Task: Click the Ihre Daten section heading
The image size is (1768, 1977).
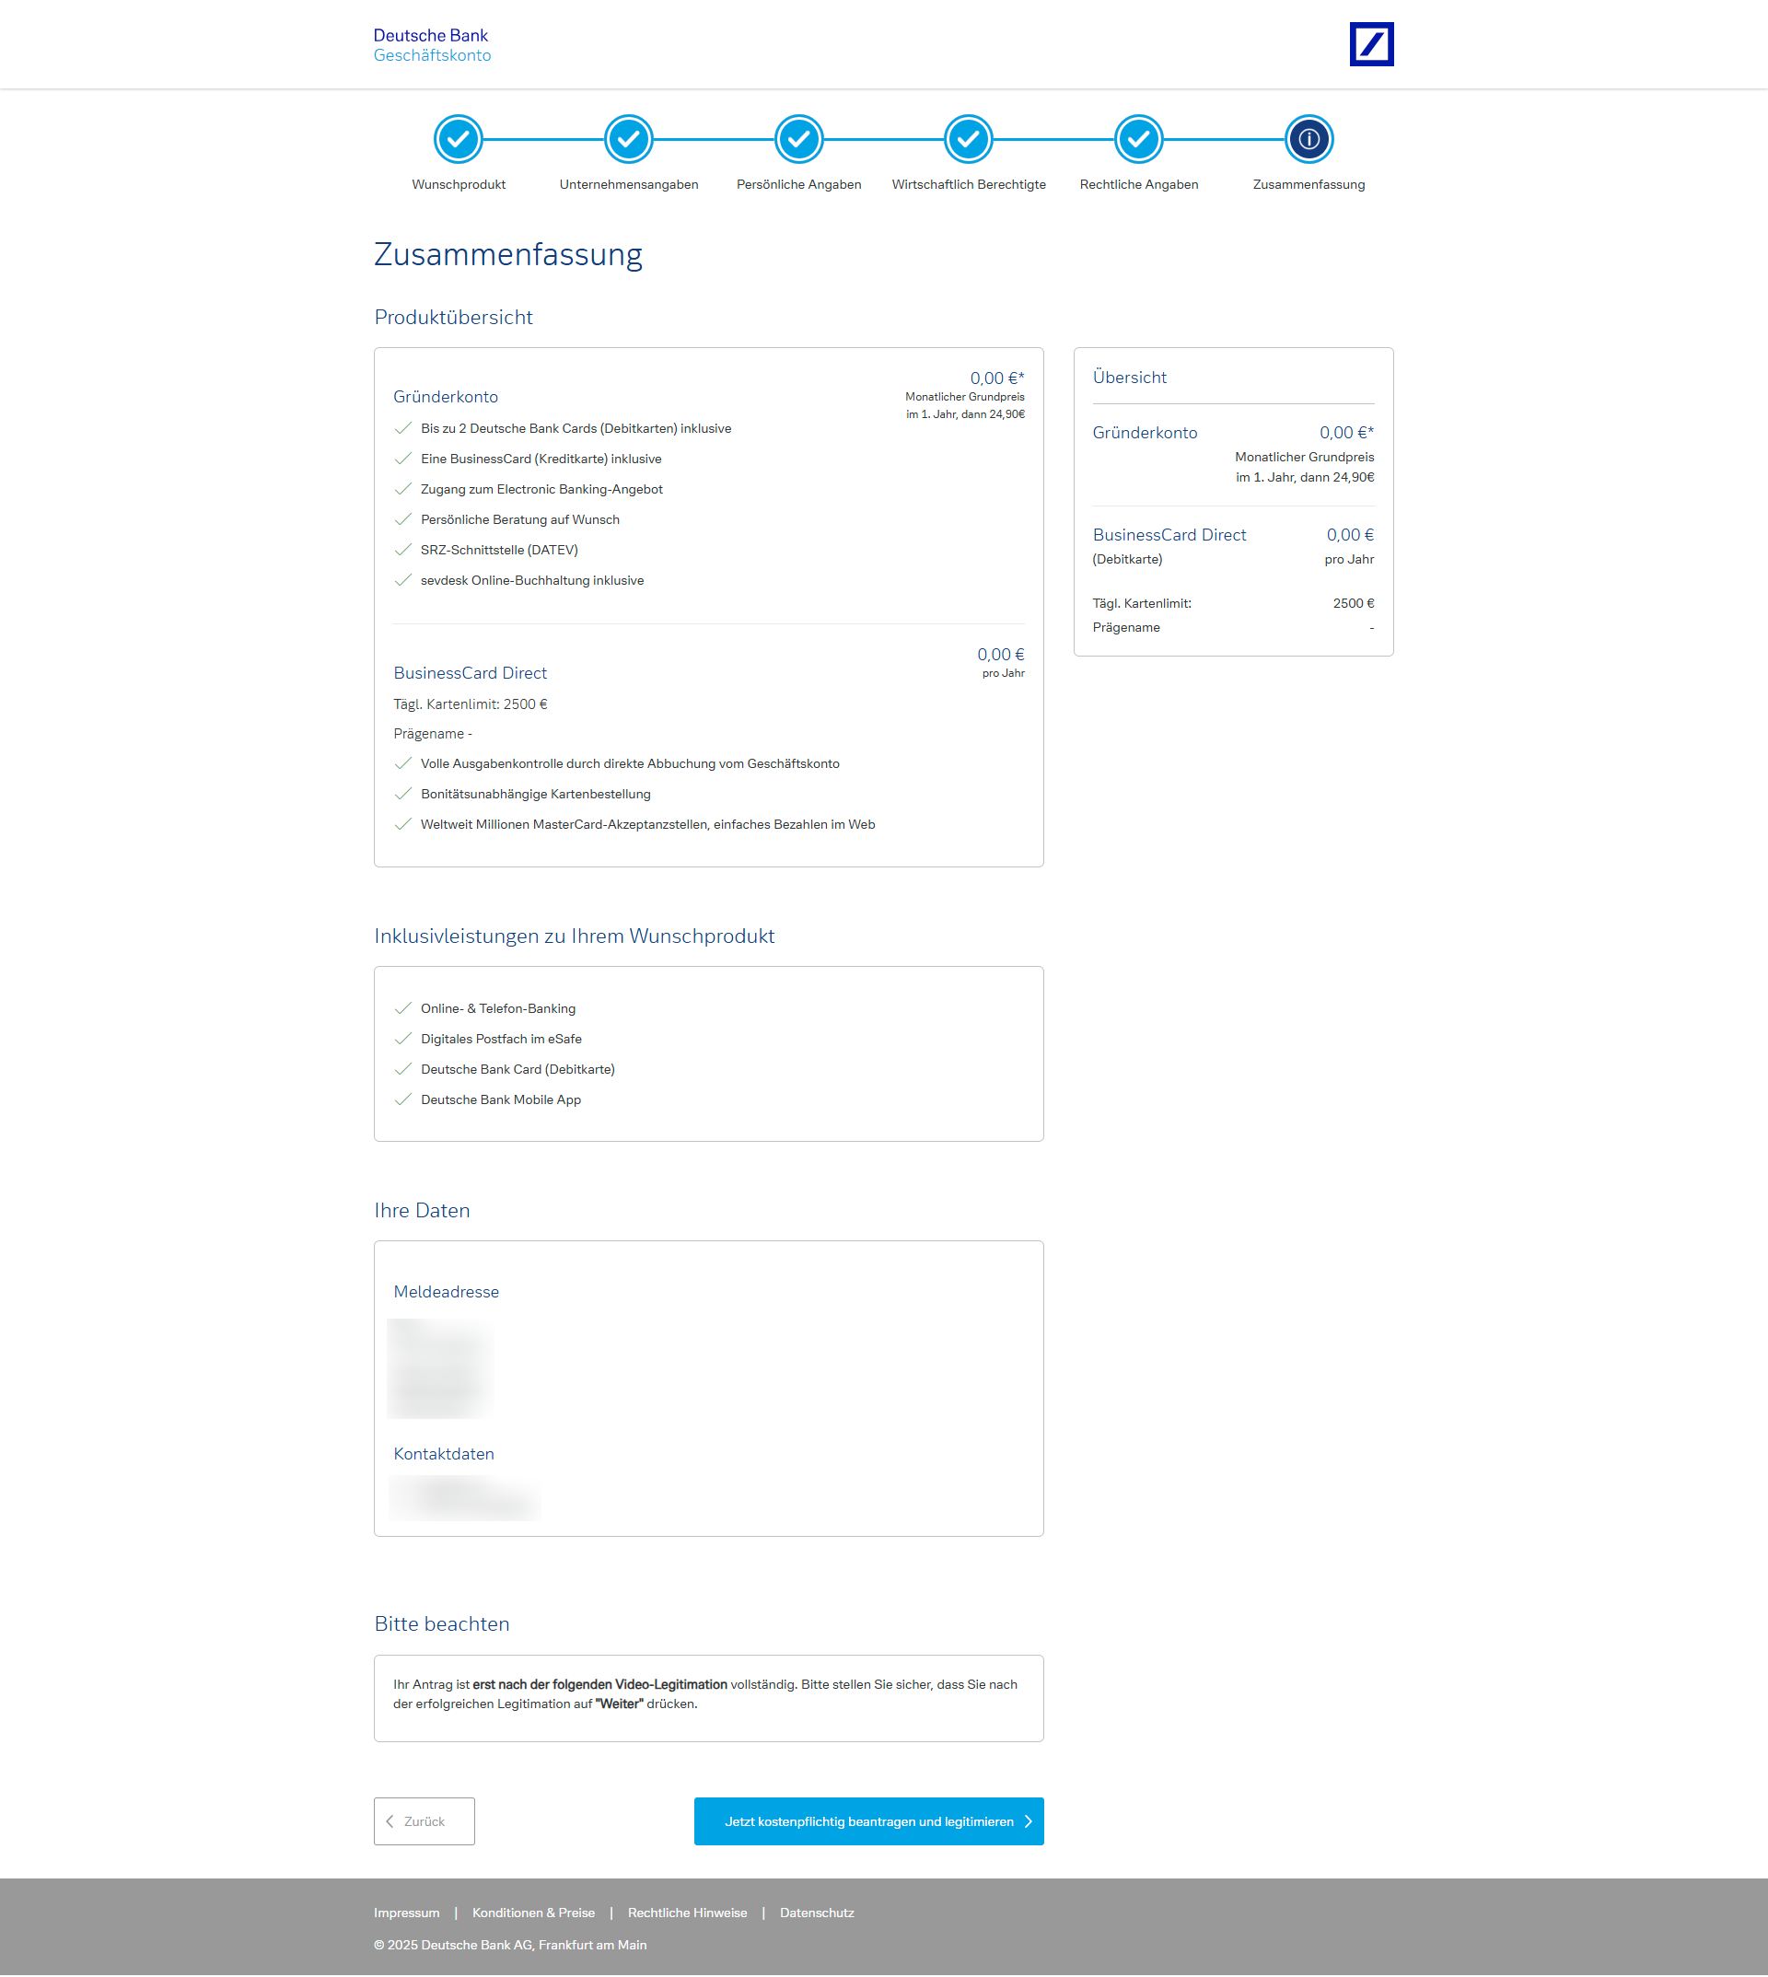Action: click(x=422, y=1211)
